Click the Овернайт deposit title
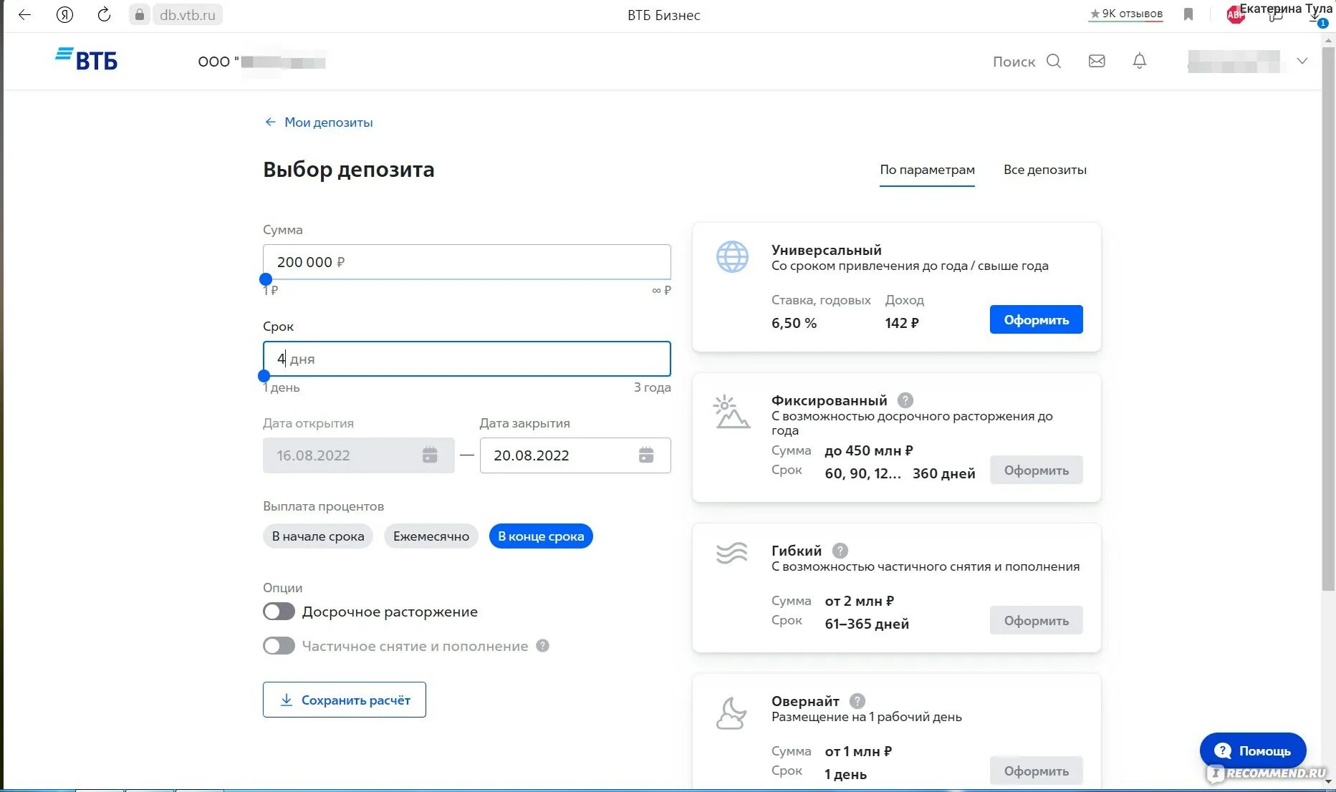1336x792 pixels. click(805, 701)
